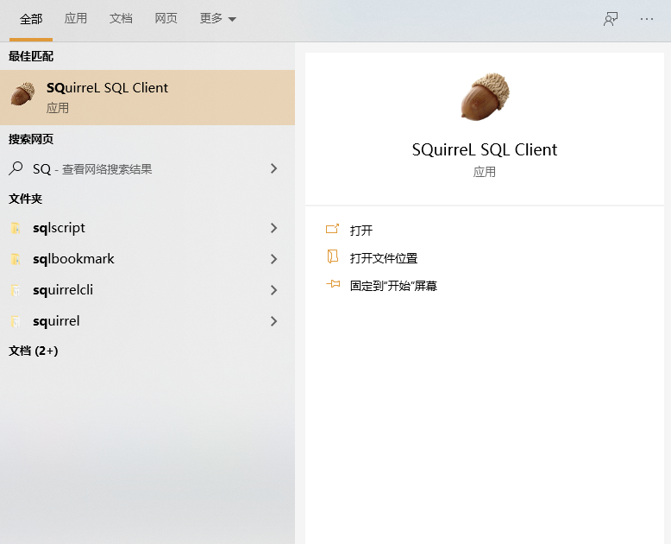
Task: Click the magnifier icon beside SQ web search
Action: (x=16, y=168)
